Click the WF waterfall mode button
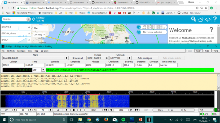The height and width of the screenshot is (123, 220). click(x=6, y=110)
